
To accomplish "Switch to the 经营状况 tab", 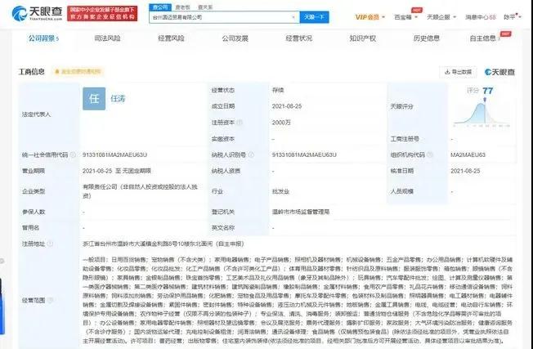I will point(299,38).
